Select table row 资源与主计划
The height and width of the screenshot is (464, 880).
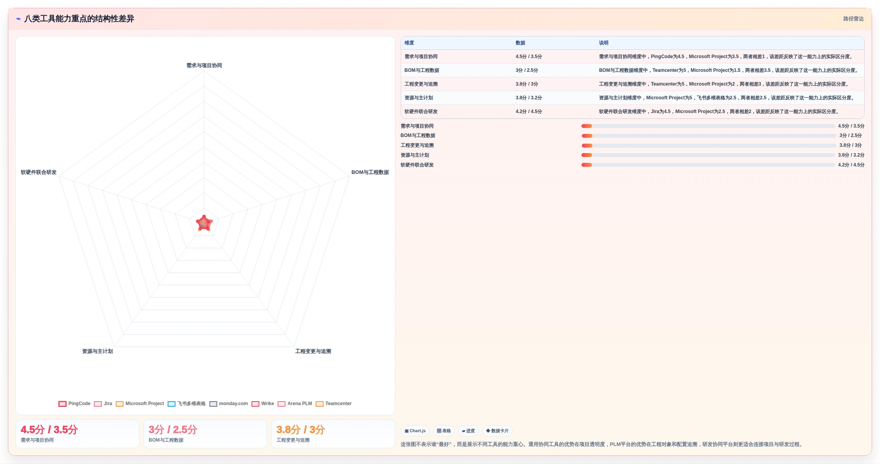(x=632, y=98)
